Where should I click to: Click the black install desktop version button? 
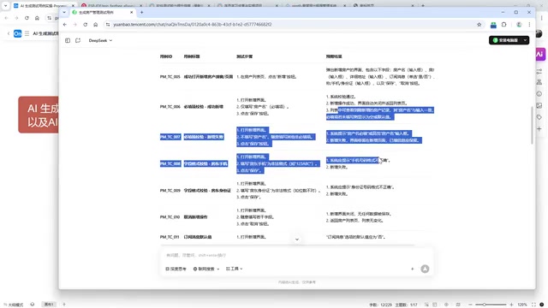[505, 40]
